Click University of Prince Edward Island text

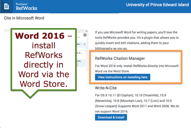157,5
